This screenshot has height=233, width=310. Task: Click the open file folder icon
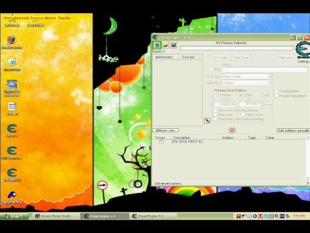point(165,45)
